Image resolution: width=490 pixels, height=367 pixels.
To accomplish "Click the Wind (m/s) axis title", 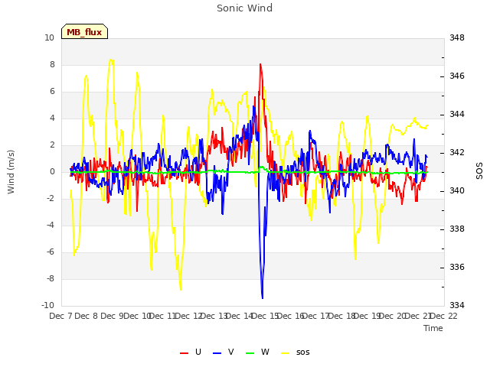I will coord(11,172).
